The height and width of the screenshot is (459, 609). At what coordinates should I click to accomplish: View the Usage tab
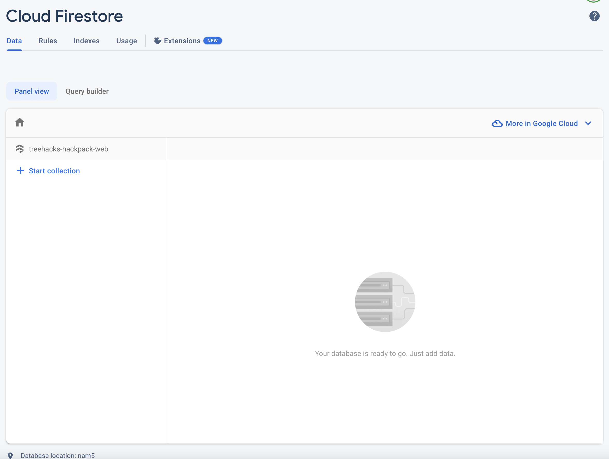click(127, 41)
